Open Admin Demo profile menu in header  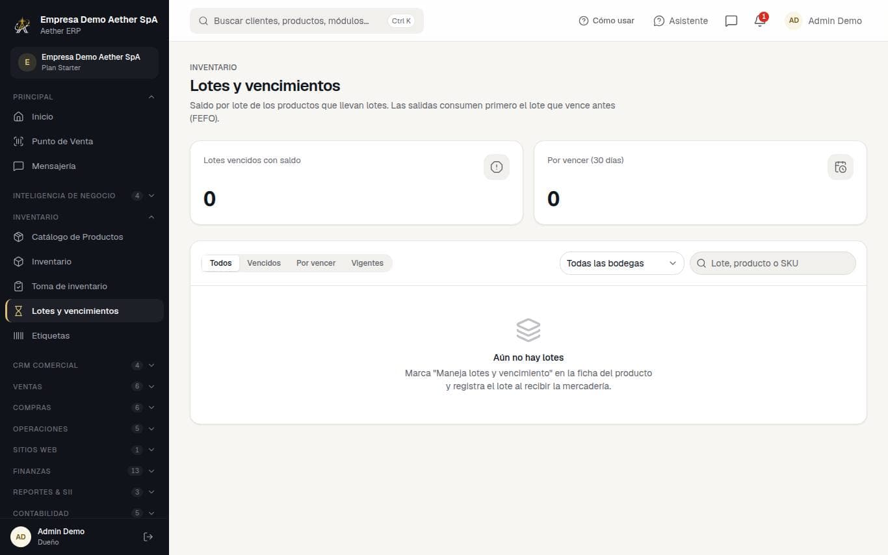pyautogui.click(x=824, y=21)
